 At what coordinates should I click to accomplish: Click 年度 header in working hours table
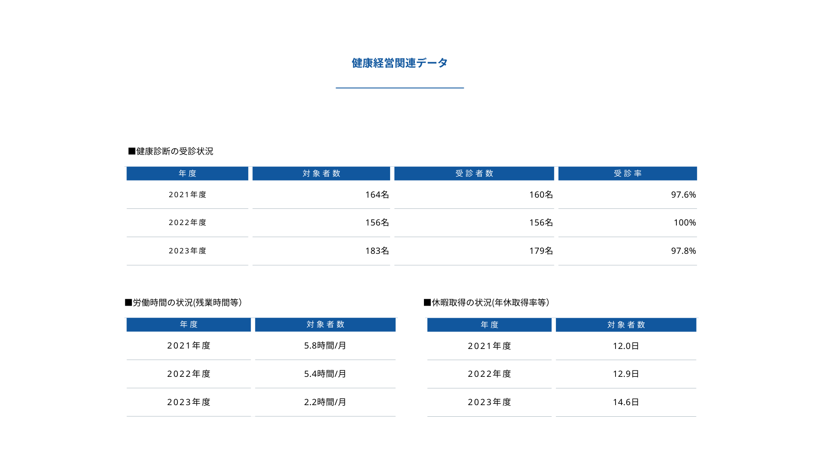click(x=189, y=325)
